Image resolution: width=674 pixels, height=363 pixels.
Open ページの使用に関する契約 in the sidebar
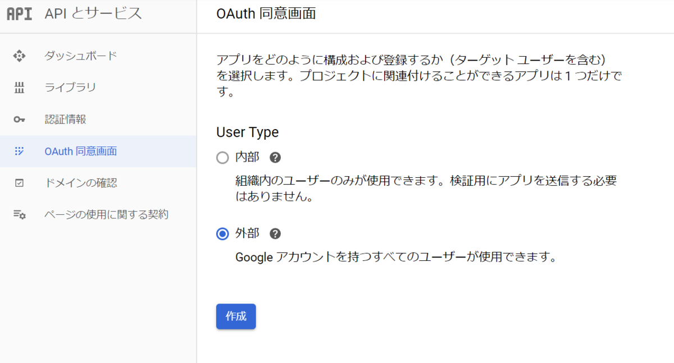[x=98, y=215]
